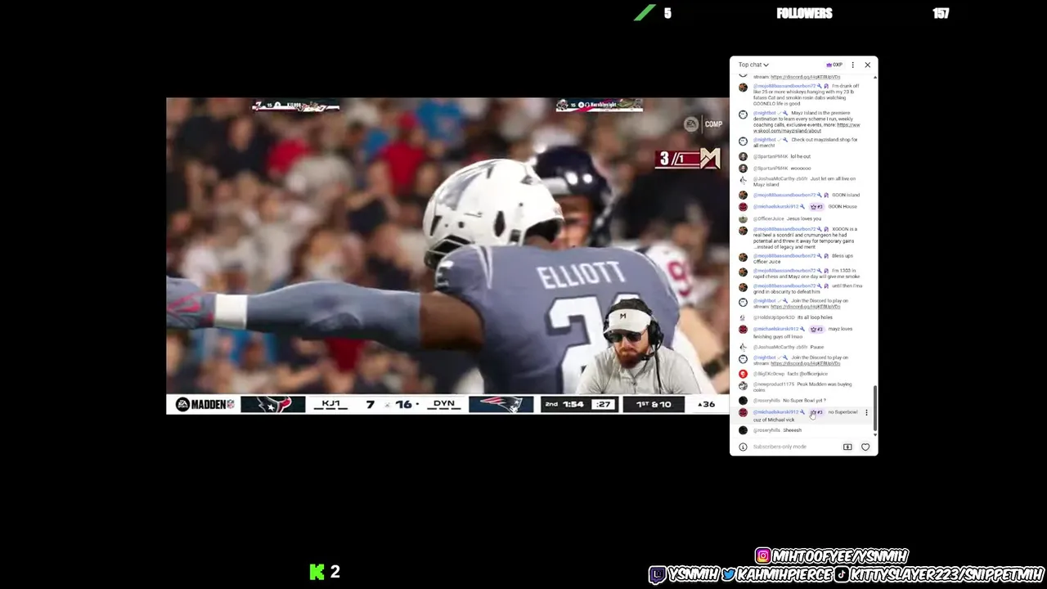Viewport: 1047px width, 589px height.
Task: Select '@roseryhills' on 'No Super Bowl yet' message
Action: point(766,401)
